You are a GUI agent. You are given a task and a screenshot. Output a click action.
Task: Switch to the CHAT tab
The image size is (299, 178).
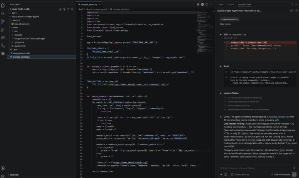[x=221, y=5]
